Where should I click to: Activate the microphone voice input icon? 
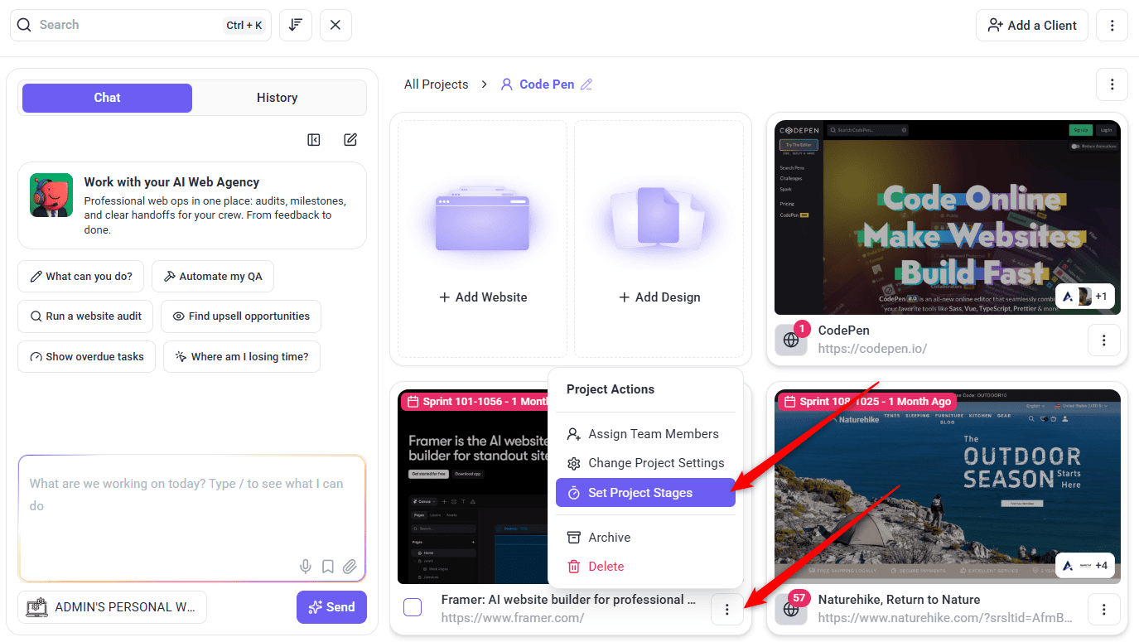pyautogui.click(x=306, y=567)
